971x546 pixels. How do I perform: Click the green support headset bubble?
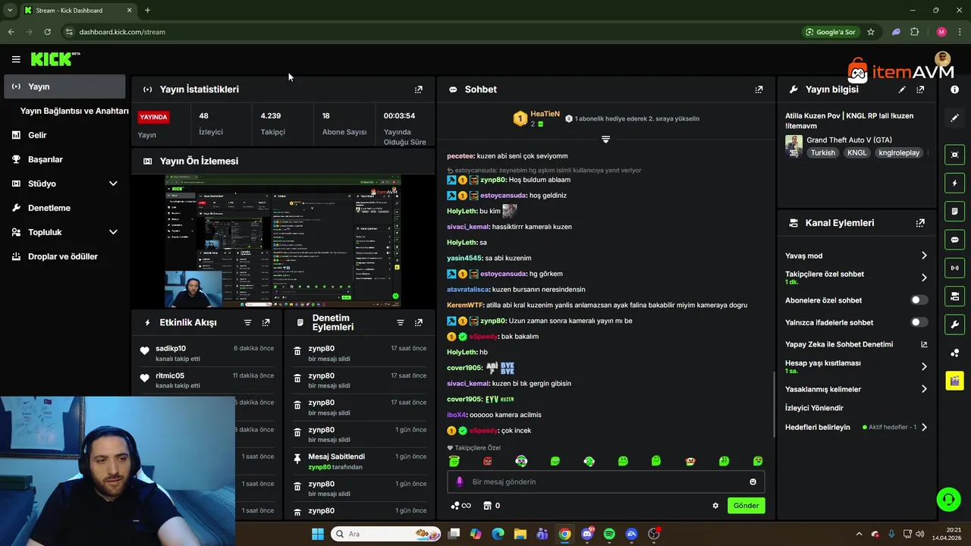tap(948, 499)
